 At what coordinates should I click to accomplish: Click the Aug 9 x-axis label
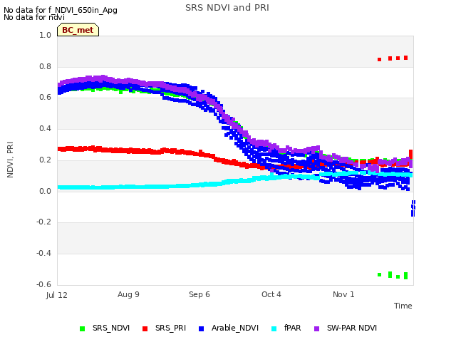128,294
